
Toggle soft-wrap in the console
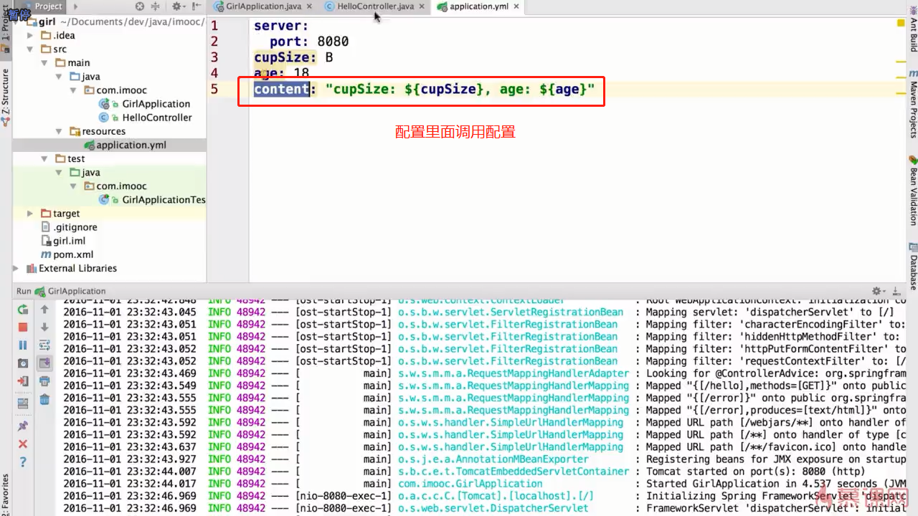click(x=44, y=345)
